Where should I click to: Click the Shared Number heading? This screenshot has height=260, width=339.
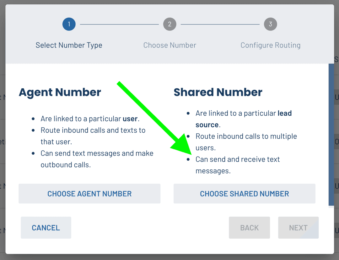(218, 92)
